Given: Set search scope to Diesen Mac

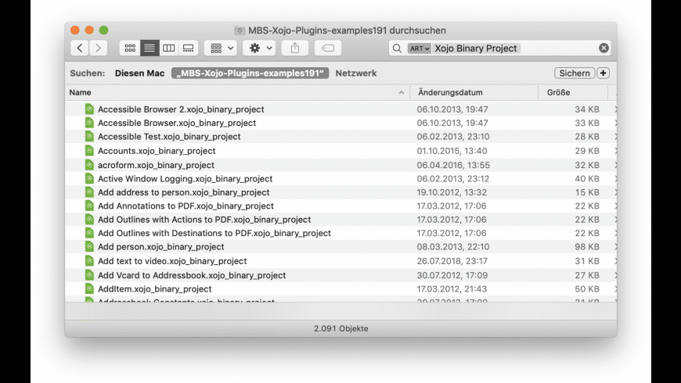Looking at the screenshot, I should coord(139,73).
